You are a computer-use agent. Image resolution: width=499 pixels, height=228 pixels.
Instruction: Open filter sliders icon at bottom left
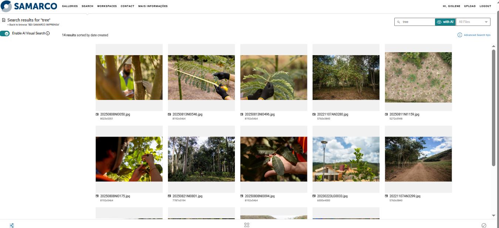12,225
